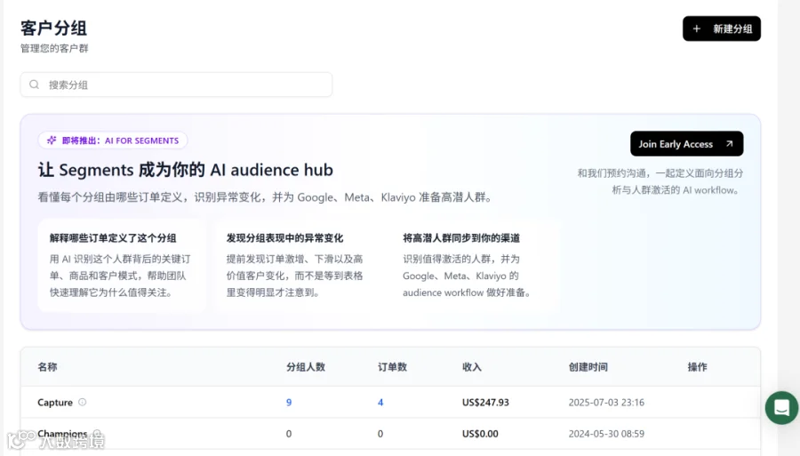Image resolution: width=800 pixels, height=456 pixels.
Task: Click the 分组人数 column header
Action: click(306, 367)
